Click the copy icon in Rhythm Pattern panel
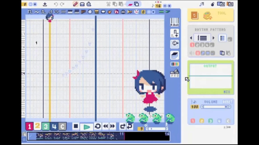This screenshot has width=259, height=145. point(222,53)
